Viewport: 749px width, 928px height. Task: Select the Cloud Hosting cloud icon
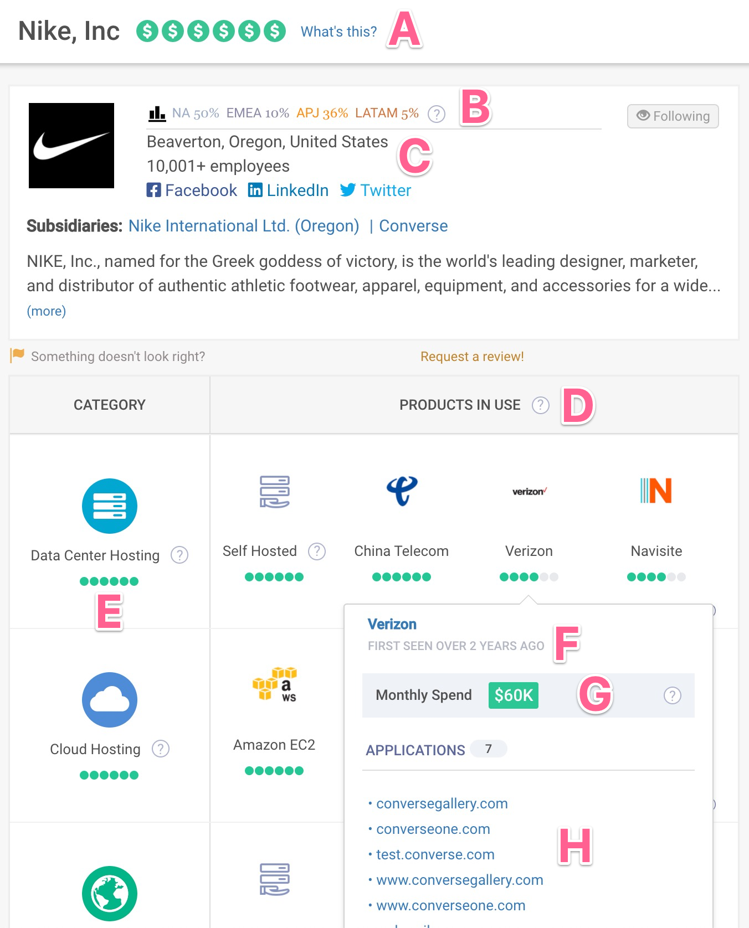click(x=109, y=699)
